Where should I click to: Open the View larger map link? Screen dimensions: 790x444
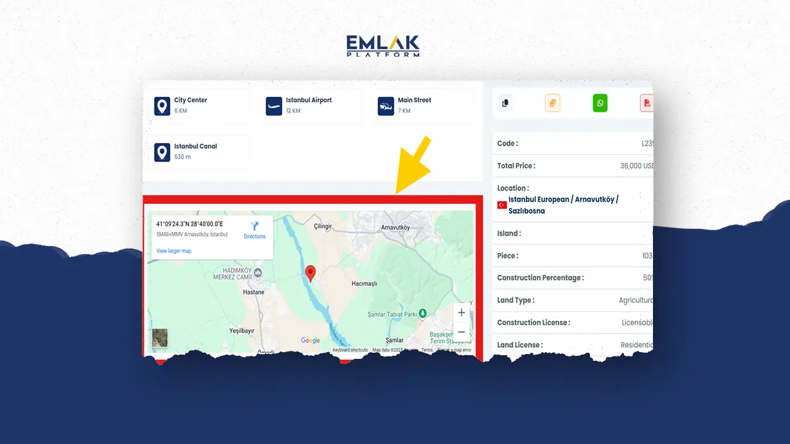click(173, 251)
